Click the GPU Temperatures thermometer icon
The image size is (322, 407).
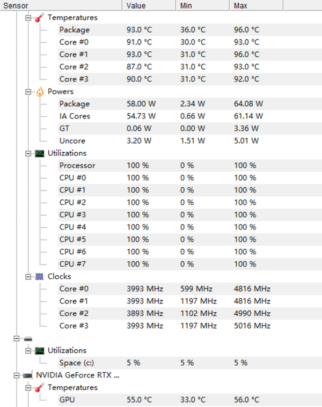tap(40, 388)
